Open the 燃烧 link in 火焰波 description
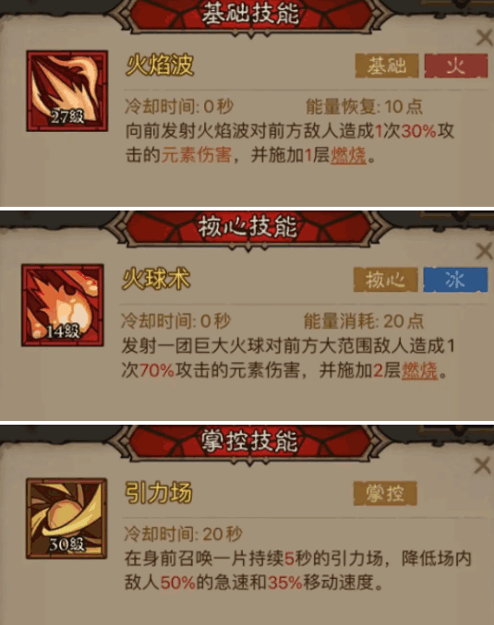 point(348,155)
